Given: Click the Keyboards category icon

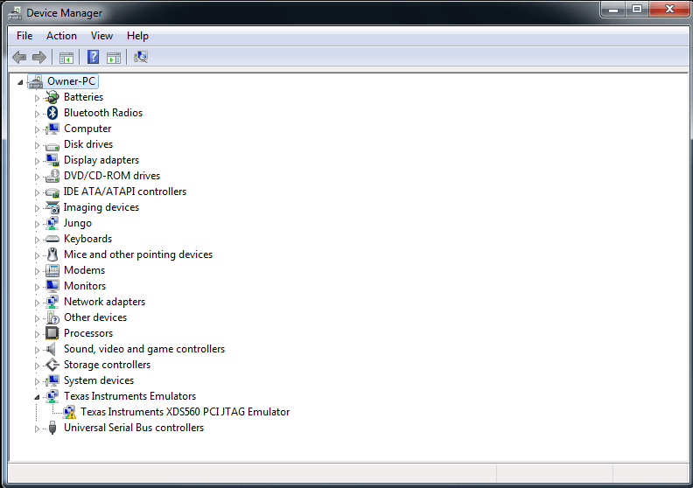Looking at the screenshot, I should click(x=52, y=239).
